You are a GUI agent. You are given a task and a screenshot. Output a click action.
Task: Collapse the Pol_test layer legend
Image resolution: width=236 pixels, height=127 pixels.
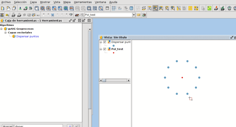point(101,49)
